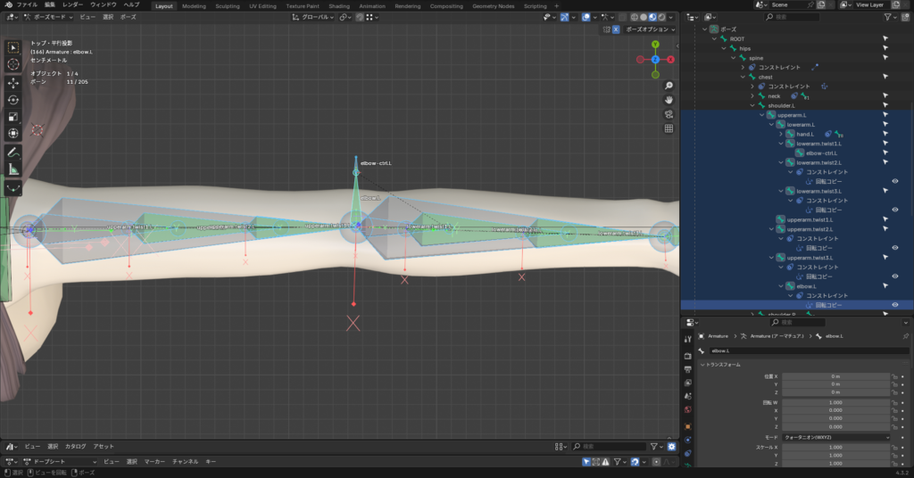The height and width of the screenshot is (478, 914).
Task: Open the Tool properties tab icon
Action: click(687, 339)
